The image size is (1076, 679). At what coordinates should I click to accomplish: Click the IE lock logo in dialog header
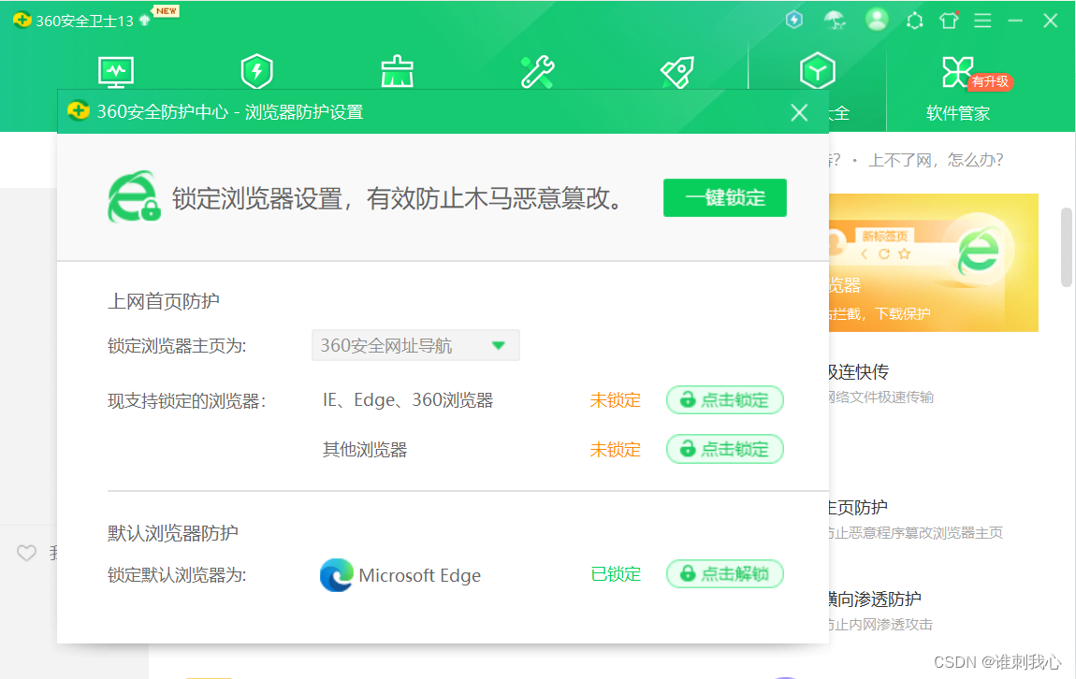[x=134, y=196]
